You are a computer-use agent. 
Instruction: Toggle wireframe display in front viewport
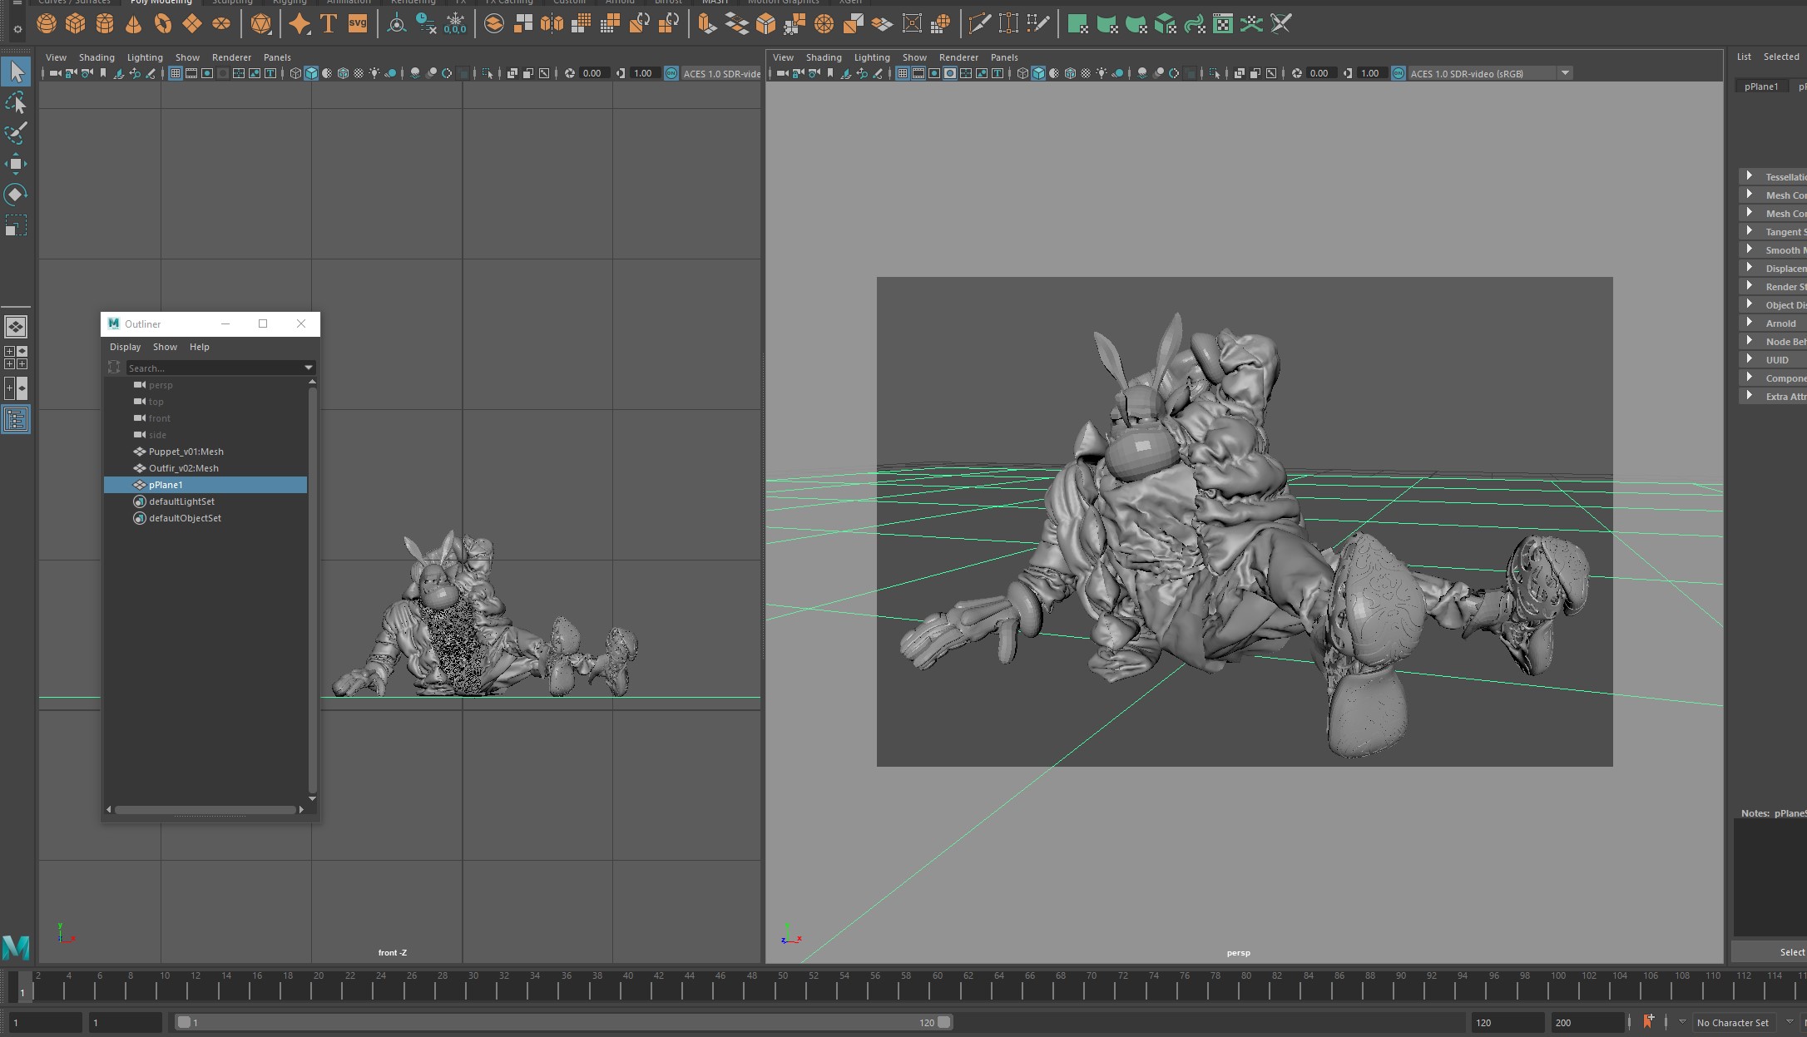click(x=295, y=73)
